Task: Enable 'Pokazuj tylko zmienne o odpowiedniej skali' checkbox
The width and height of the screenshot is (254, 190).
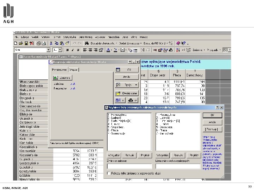Action: point(109,173)
